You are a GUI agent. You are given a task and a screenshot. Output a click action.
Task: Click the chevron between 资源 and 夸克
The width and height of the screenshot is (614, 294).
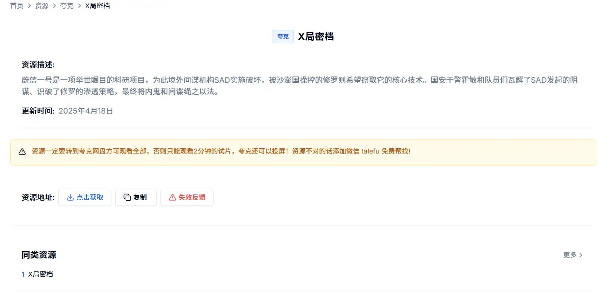click(x=54, y=6)
